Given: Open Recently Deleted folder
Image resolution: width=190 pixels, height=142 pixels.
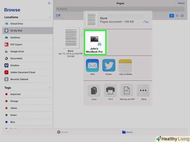Looking at the screenshot, I should click(x=28, y=79).
